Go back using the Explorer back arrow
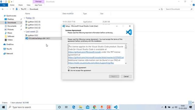 pyautogui.click(x=3, y=9)
